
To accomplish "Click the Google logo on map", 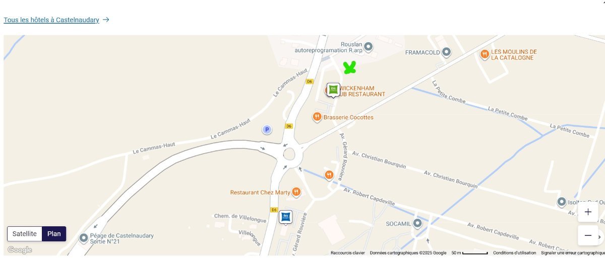I will tap(20, 250).
